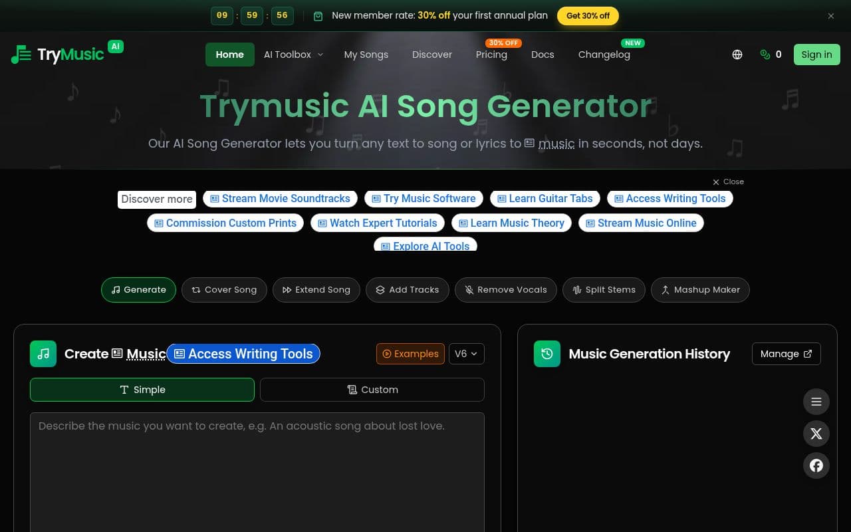The height and width of the screenshot is (532, 851).
Task: Click the countdown hours digit 09
Action: (222, 15)
